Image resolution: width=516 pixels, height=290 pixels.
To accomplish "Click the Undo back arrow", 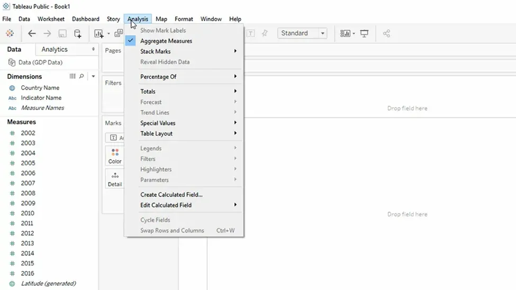I will [x=32, y=33].
